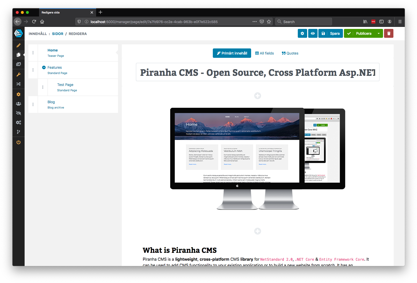Open the users group icon in sidebar
The image size is (417, 283).
pyautogui.click(x=19, y=104)
